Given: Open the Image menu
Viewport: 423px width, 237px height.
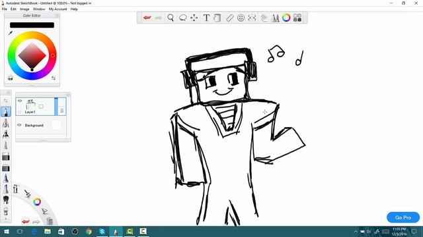Looking at the screenshot, I should click(24, 9).
